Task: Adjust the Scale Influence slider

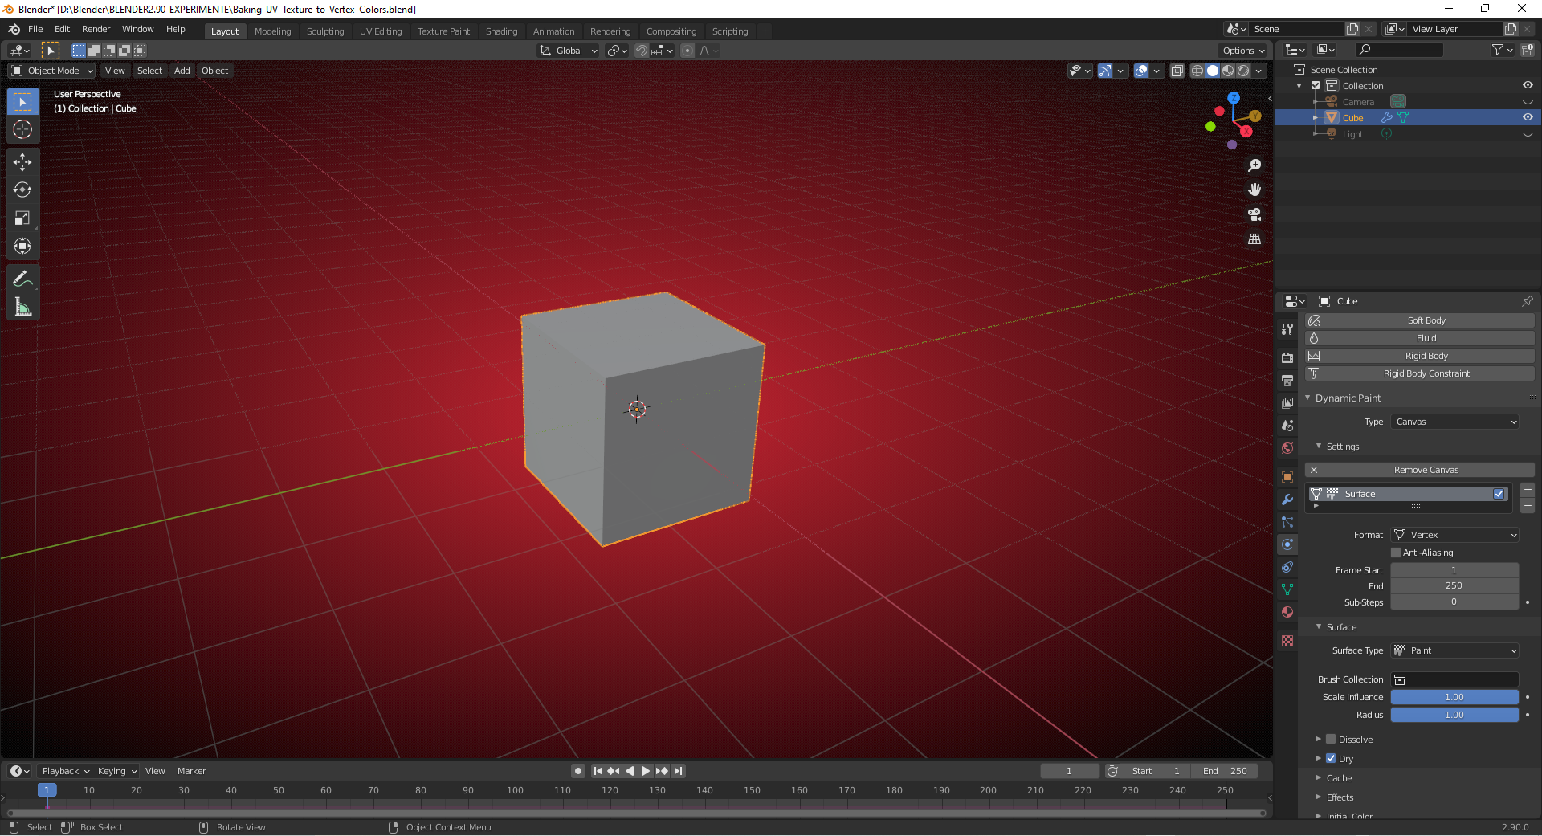Action: click(1454, 697)
